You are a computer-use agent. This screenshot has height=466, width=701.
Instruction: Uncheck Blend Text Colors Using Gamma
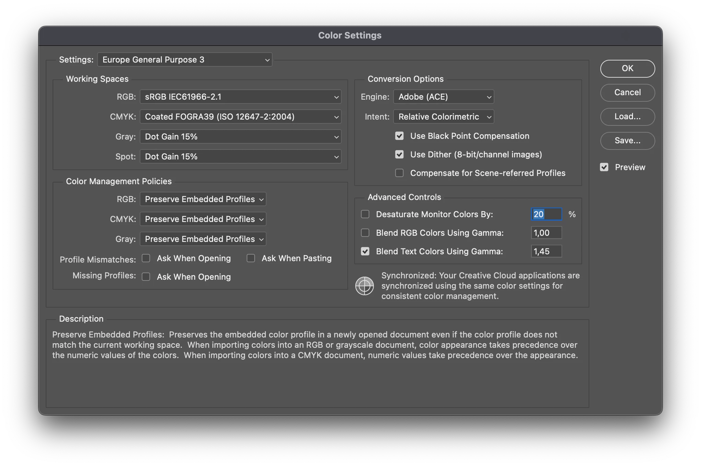[365, 252]
